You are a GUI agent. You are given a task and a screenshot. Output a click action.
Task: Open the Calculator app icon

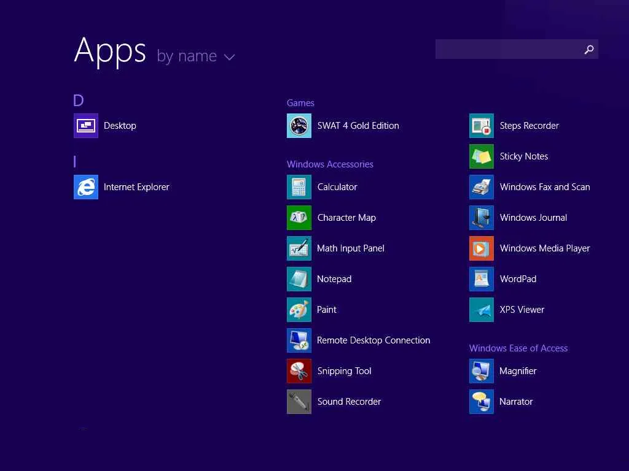click(x=299, y=187)
